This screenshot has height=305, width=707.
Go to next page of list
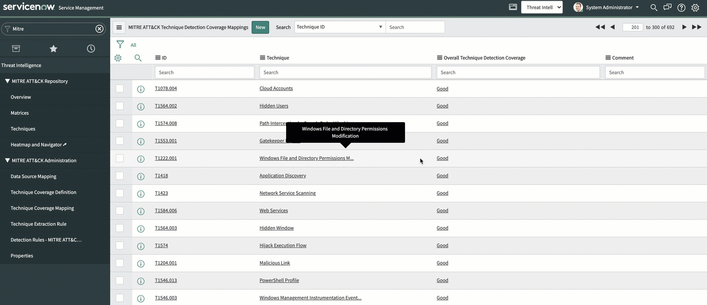click(x=684, y=27)
